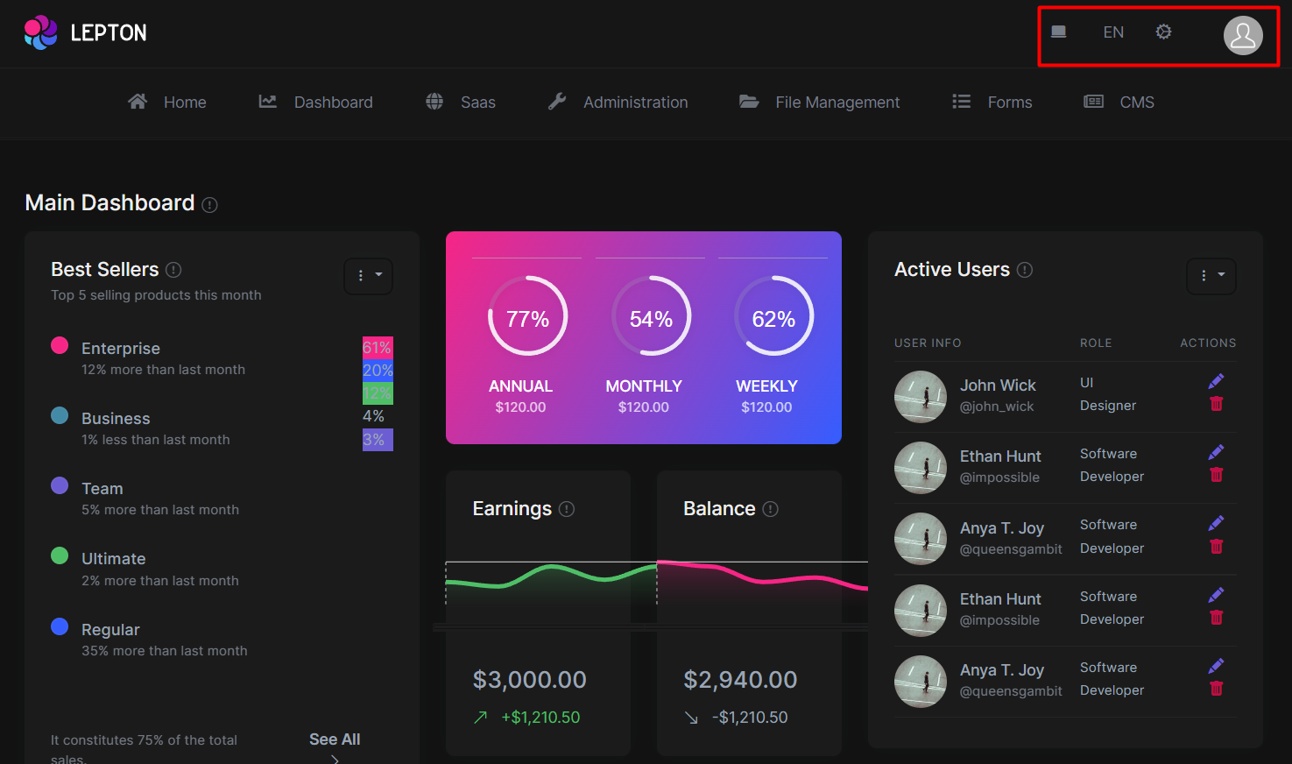
Task: Click the Forms list icon
Action: point(961,102)
